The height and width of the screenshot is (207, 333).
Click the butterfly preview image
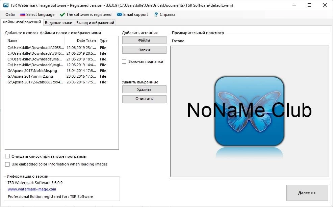[249, 111]
